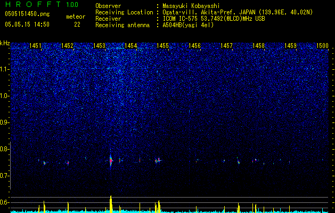
Task: Click the 0.6 kHz frequency label
Action: (4, 202)
